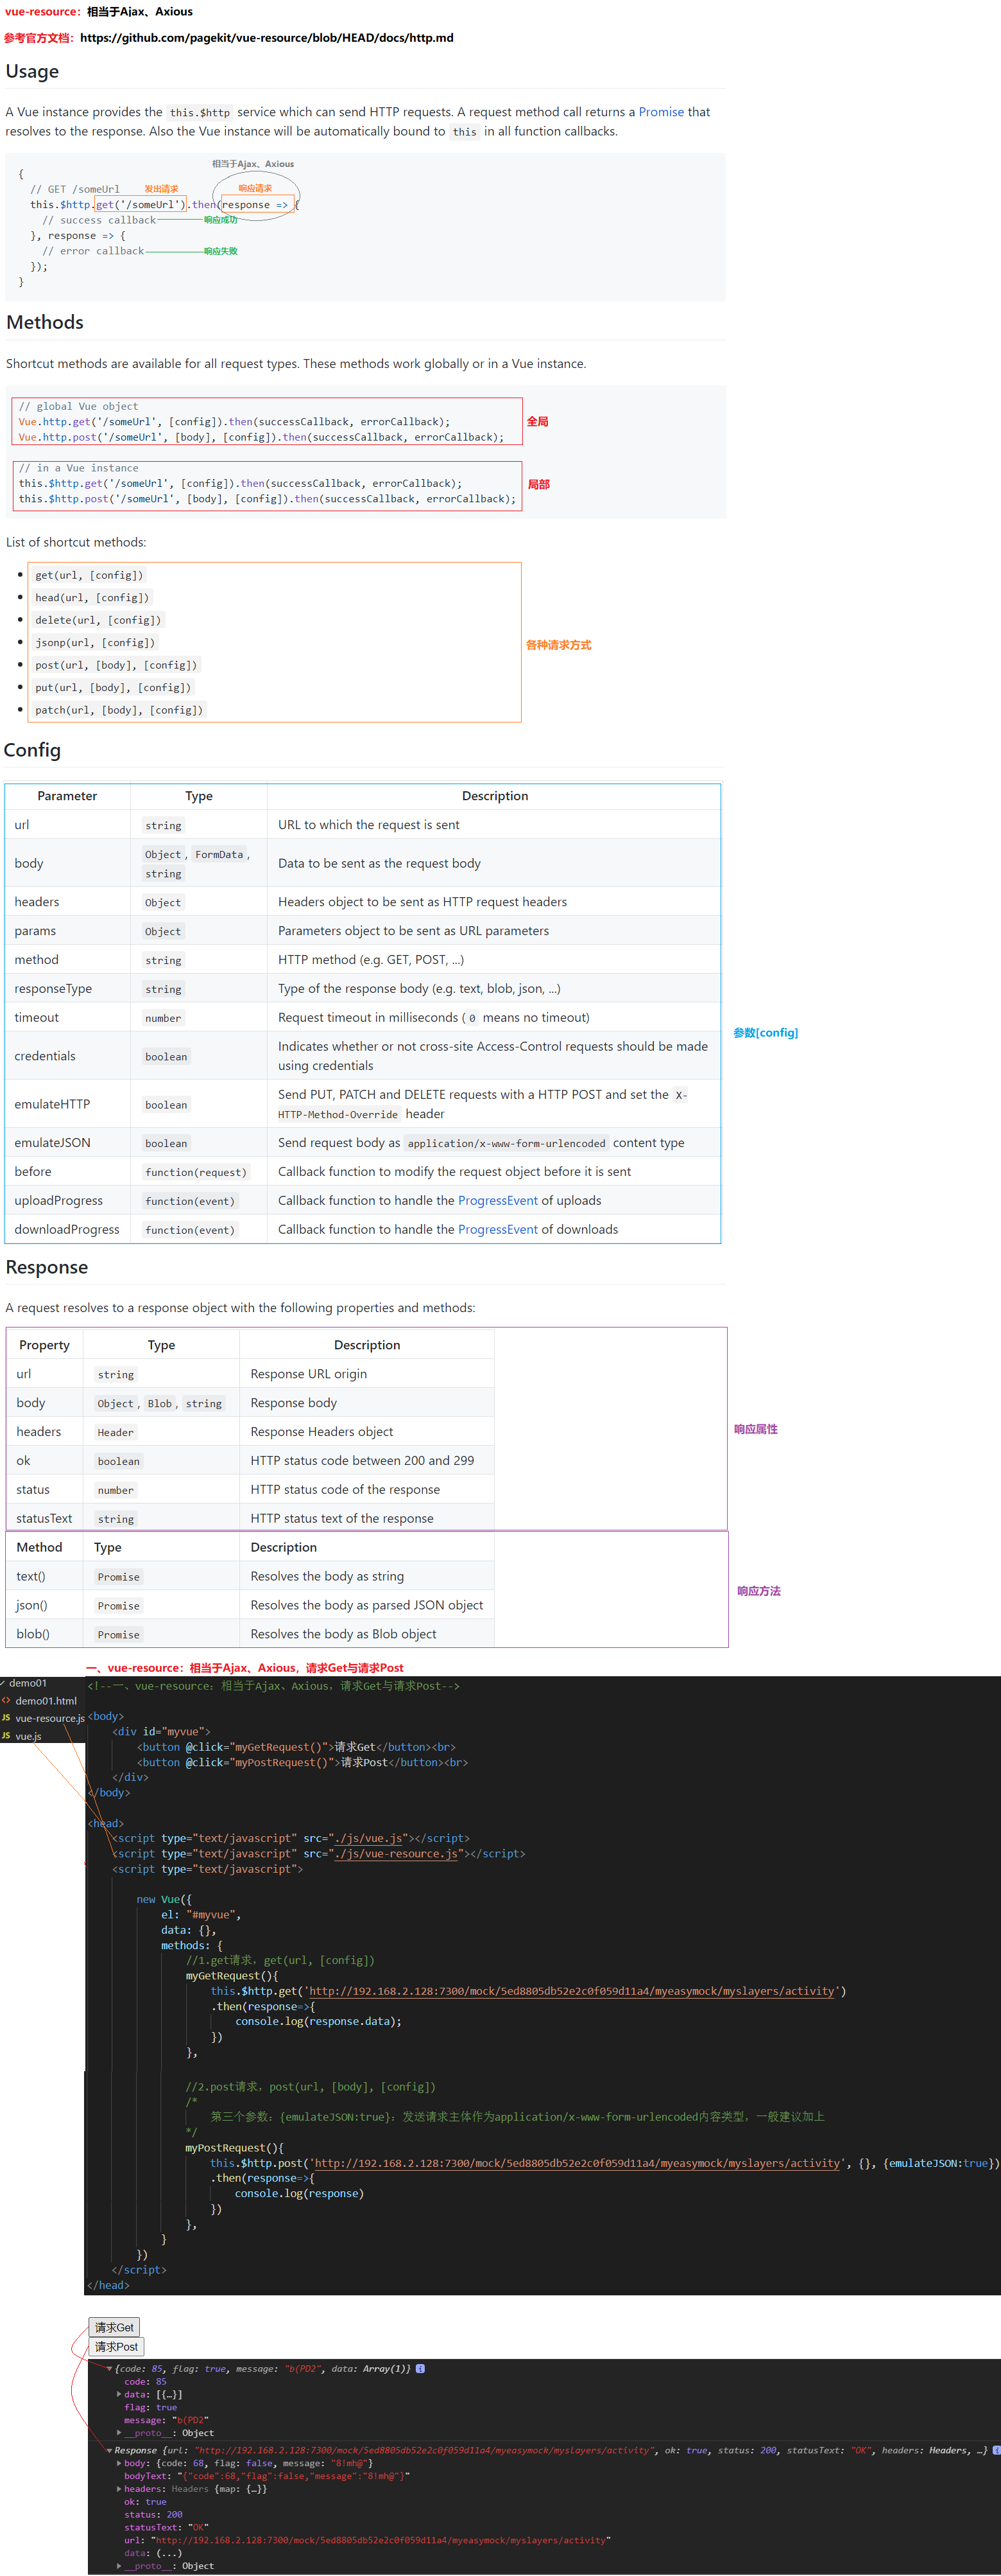
Task: Click the mock URL inside the $http.post call
Action: (577, 2163)
